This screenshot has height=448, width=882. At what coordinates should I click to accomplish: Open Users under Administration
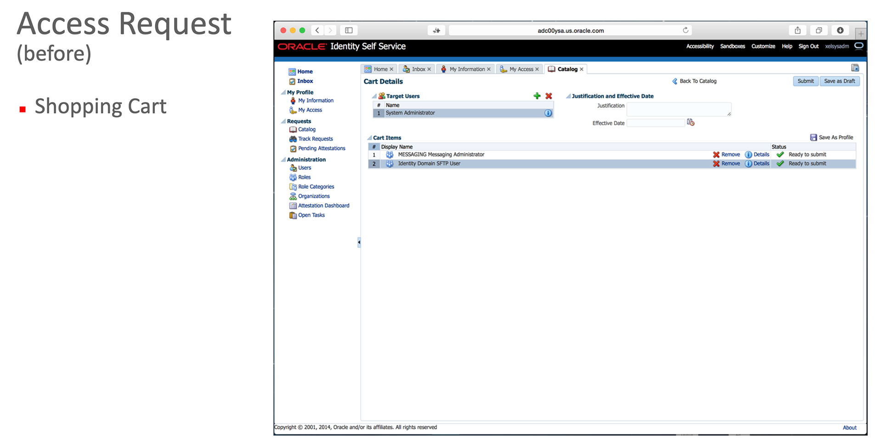[x=305, y=168]
